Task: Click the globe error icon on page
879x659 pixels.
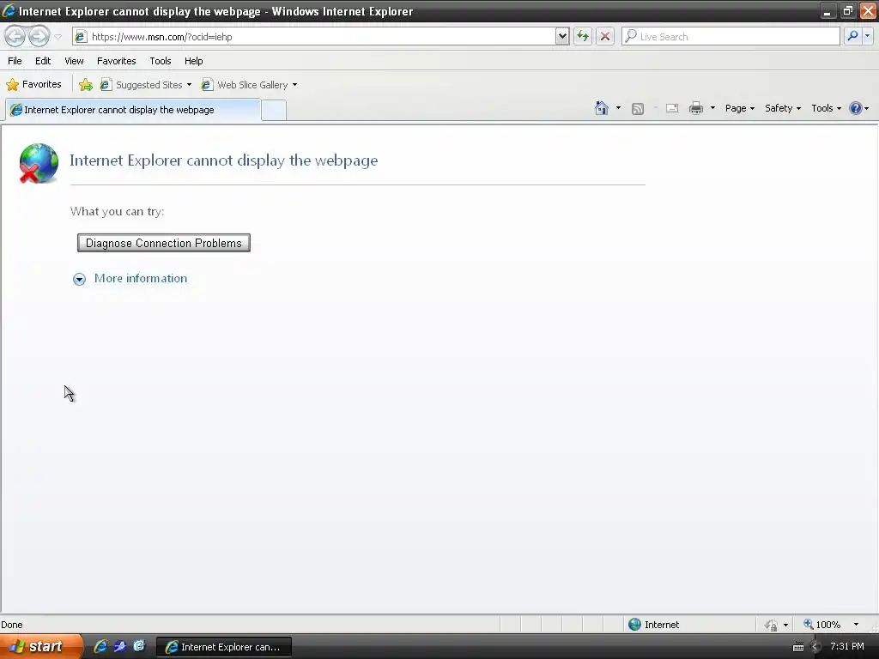Action: tap(39, 163)
